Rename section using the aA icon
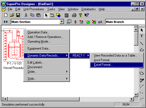 click(x=100, y=22)
